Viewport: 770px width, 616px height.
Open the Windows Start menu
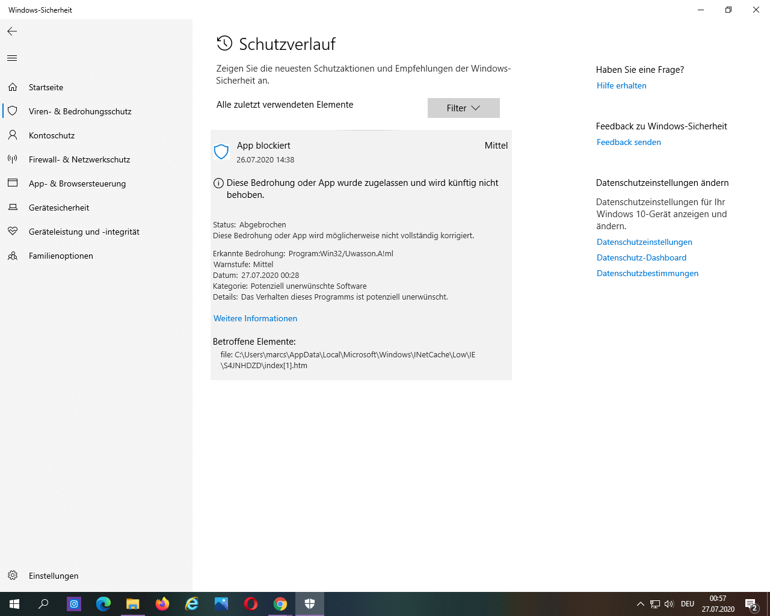point(14,604)
